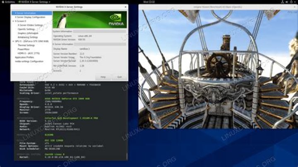298x167 pixels.
Task: Click the Quit button in NVIDIA settings
Action: click(119, 77)
